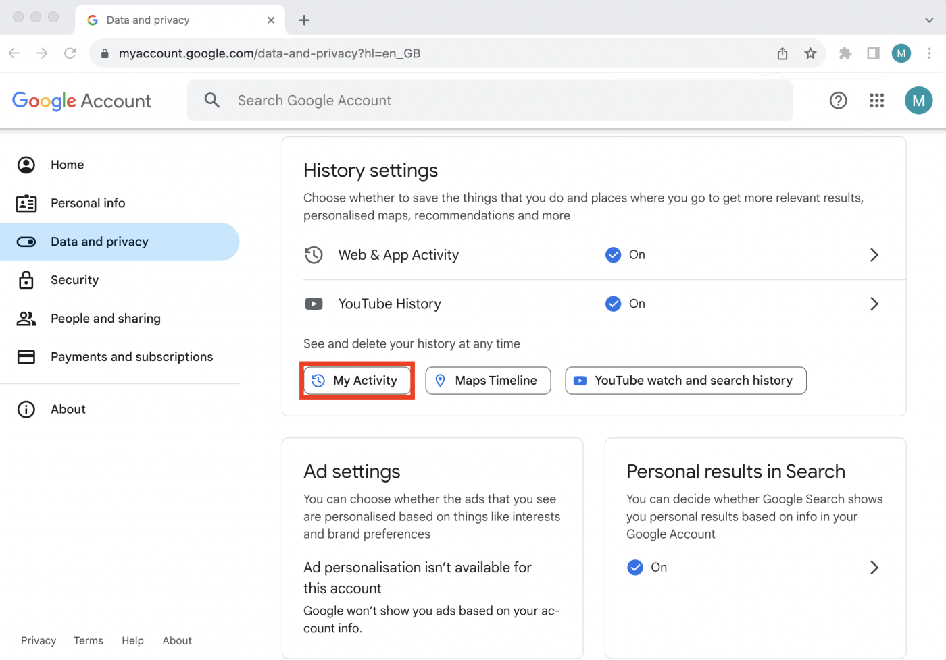Expand Personal results in Search options
This screenshot has height=660, width=946.
874,567
